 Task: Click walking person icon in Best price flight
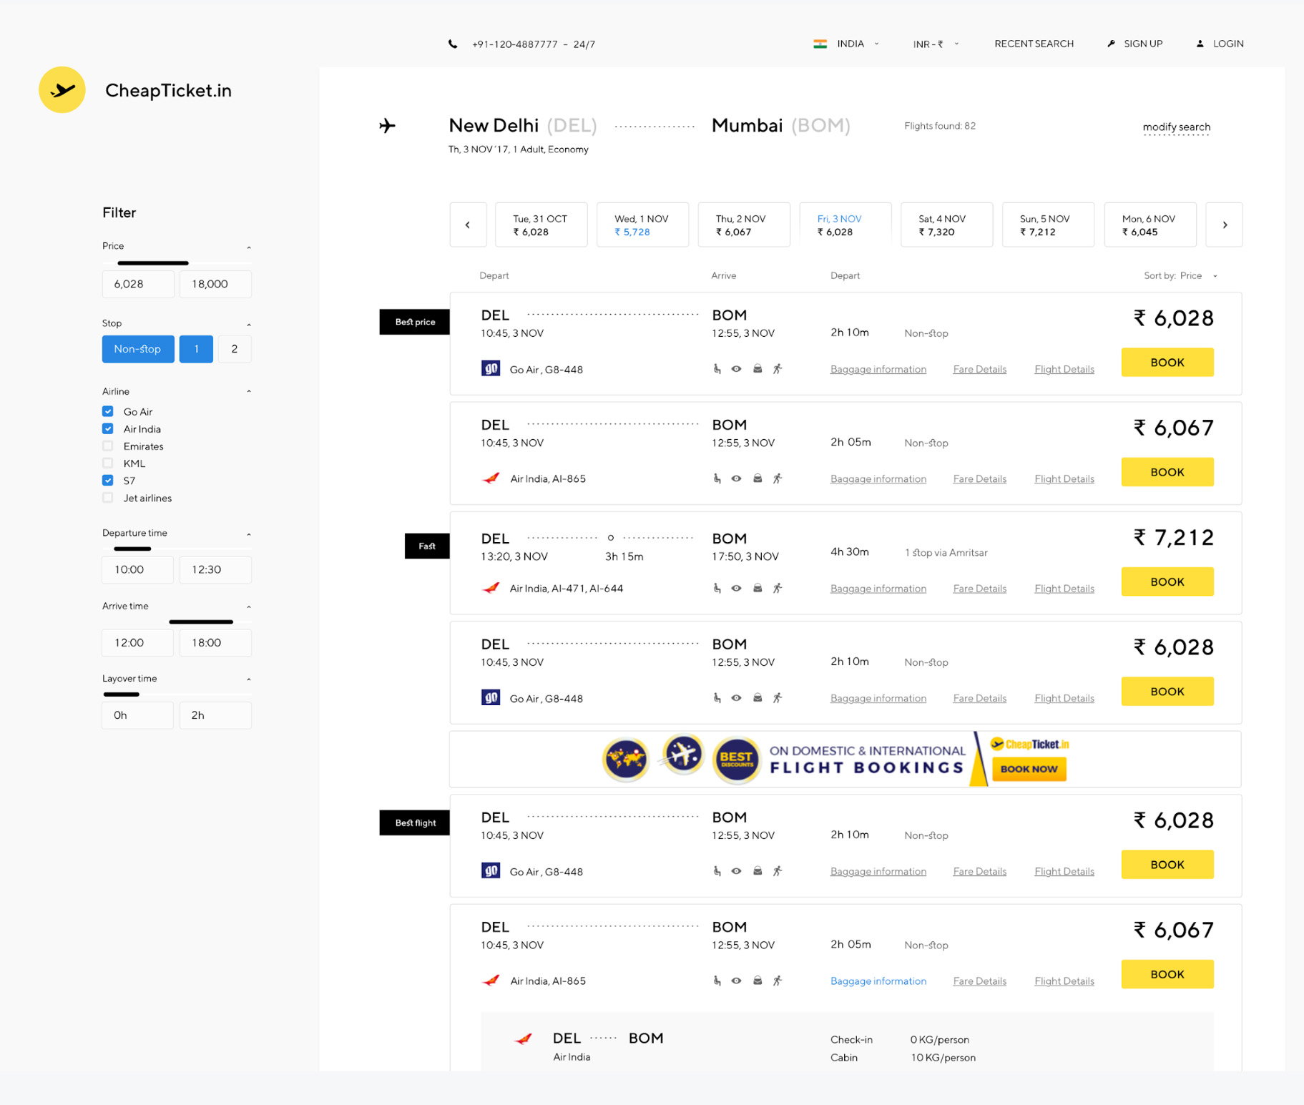778,369
